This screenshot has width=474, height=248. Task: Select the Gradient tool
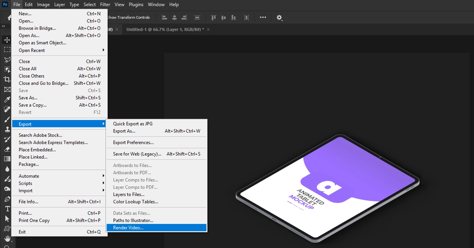(7, 159)
